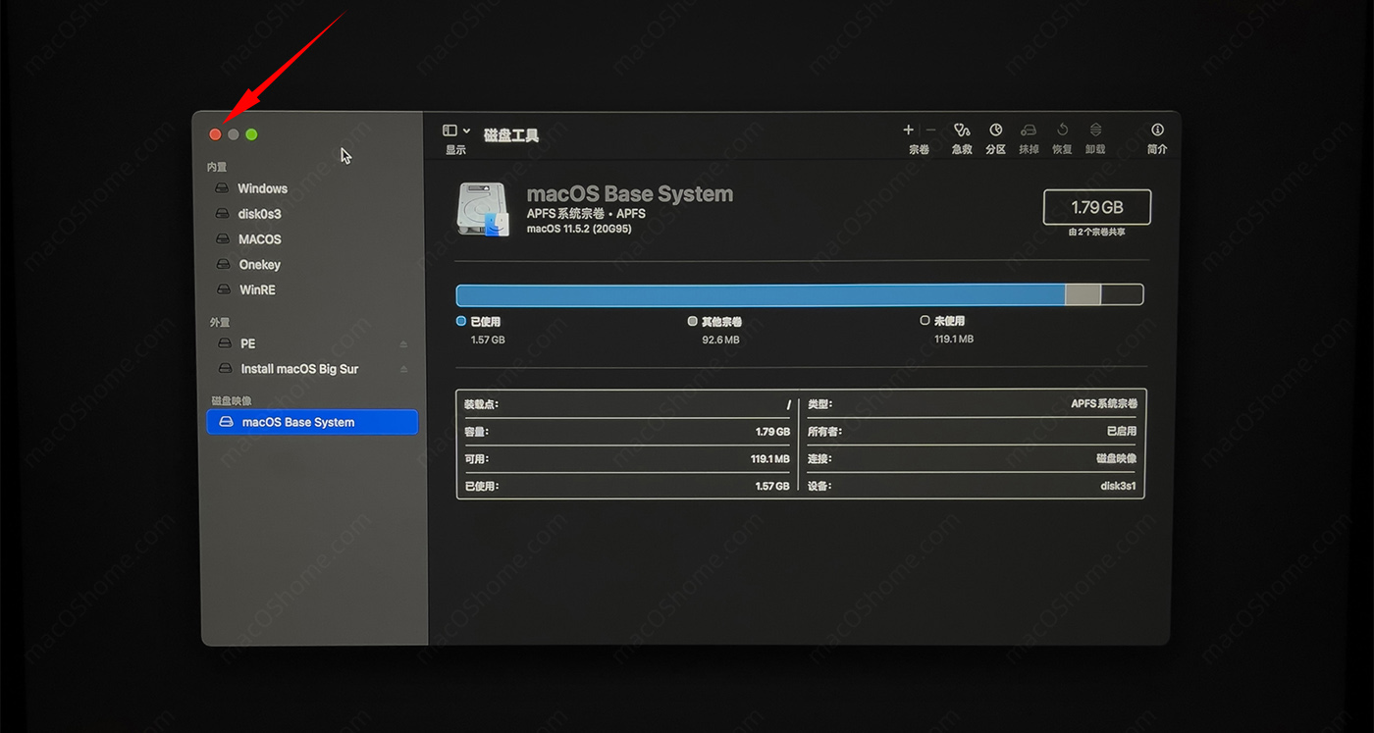This screenshot has width=1374, height=733.
Task: Select macOS Base System disk image
Action: pyautogui.click(x=312, y=422)
